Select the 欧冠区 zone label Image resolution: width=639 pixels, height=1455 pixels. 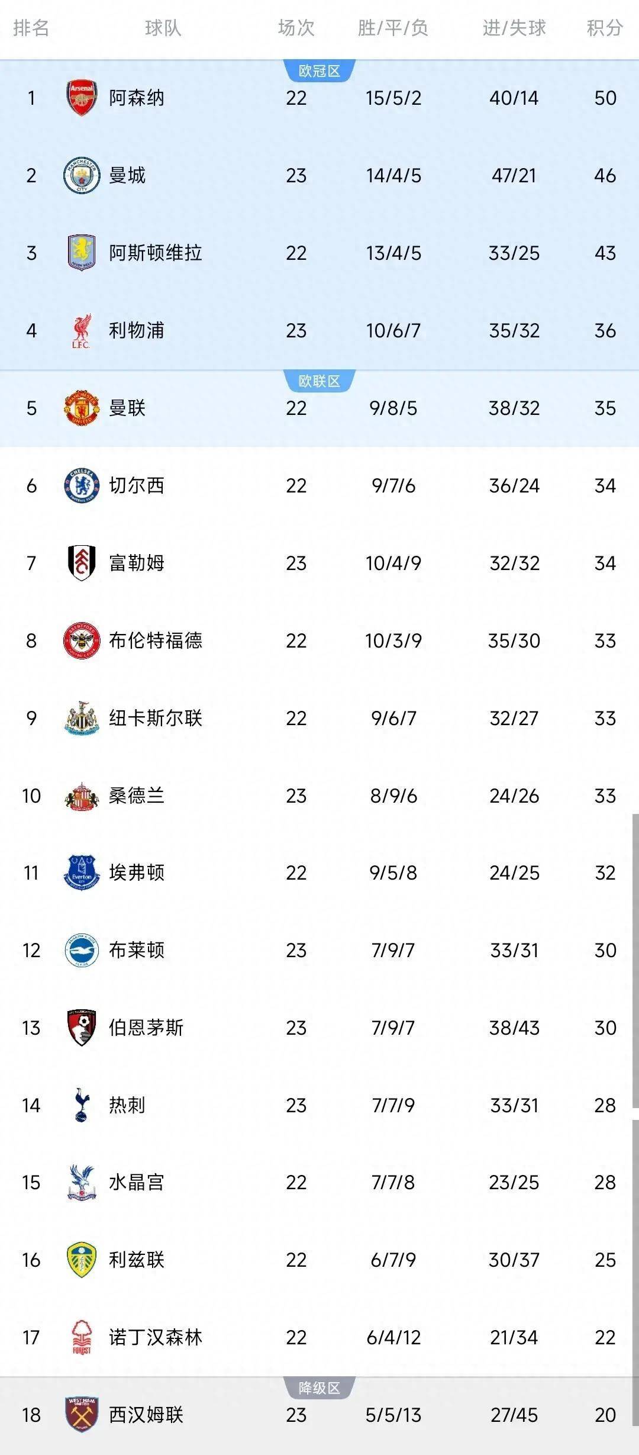(x=319, y=71)
